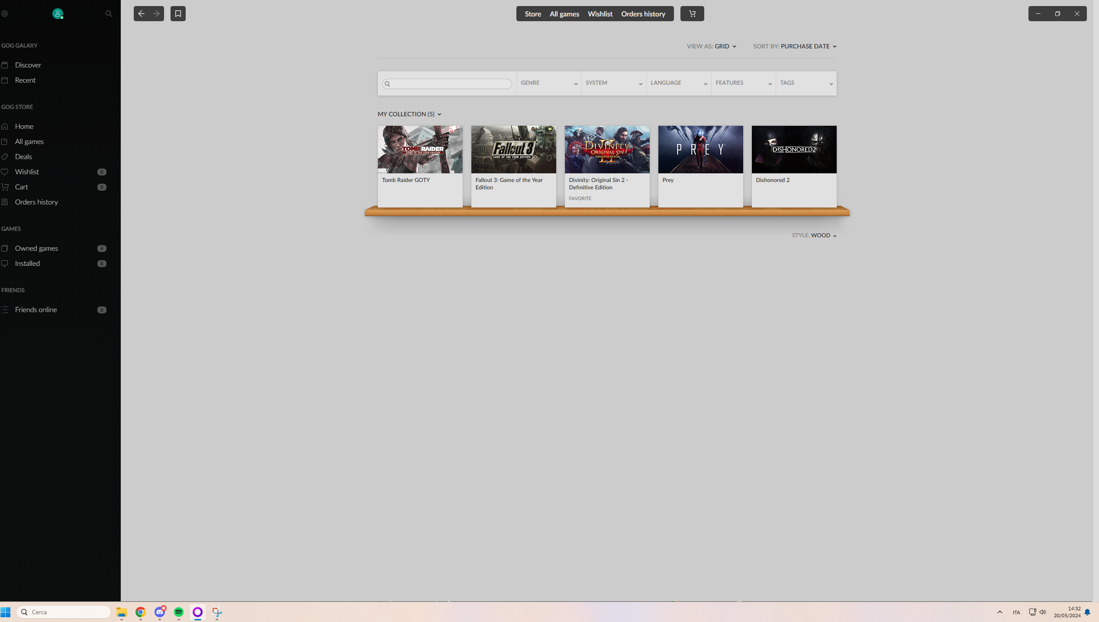Click Fallout 3: Game of the Year Edition title

509,184
